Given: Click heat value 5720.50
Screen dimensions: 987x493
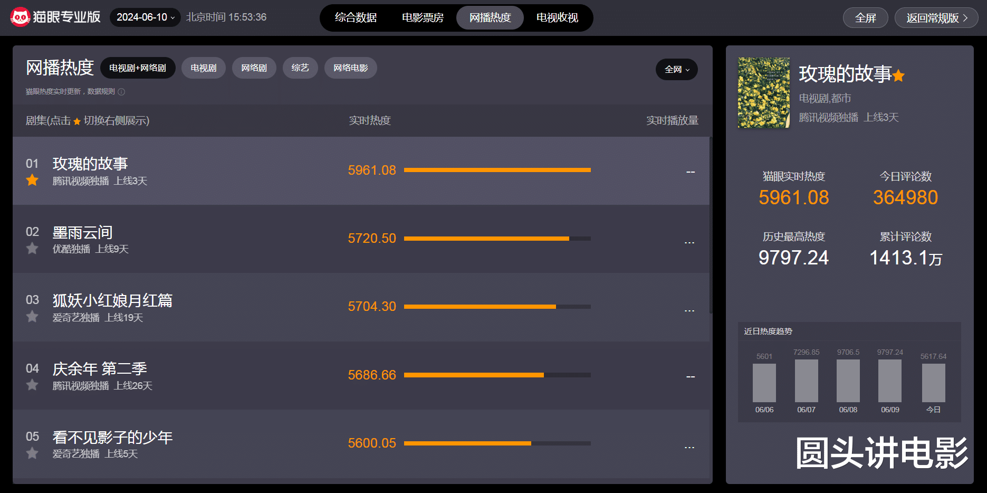Looking at the screenshot, I should tap(372, 238).
